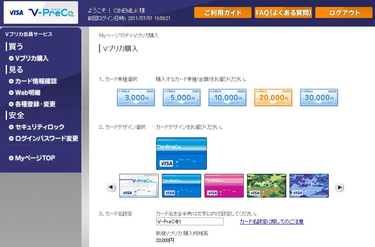Viewport: 375px width, 247px height.
Task: Click the V-PreCa Visa logo
Action: point(40,13)
